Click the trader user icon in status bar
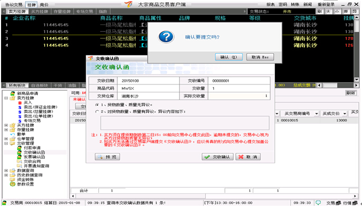This screenshot has height=210, width=362. coord(4,203)
